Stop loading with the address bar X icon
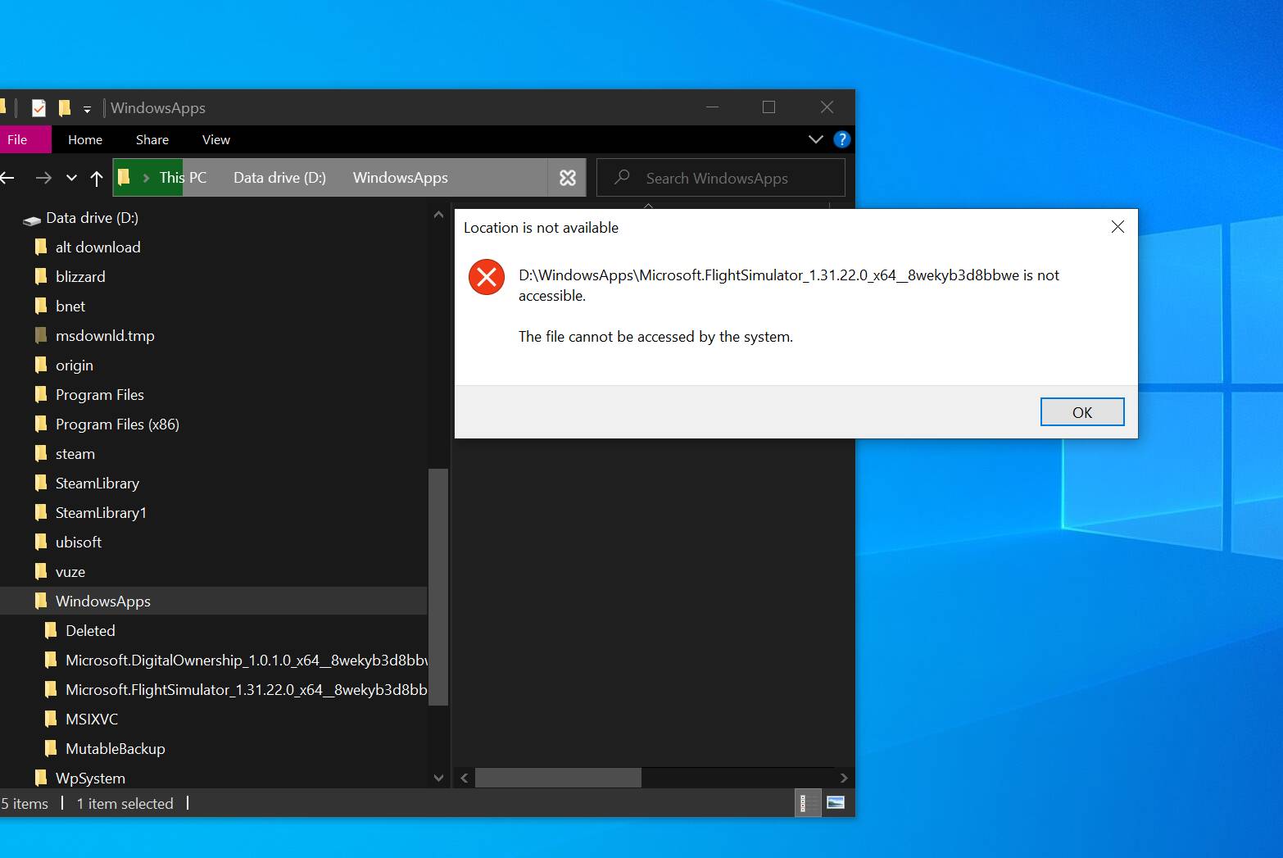 coord(567,178)
